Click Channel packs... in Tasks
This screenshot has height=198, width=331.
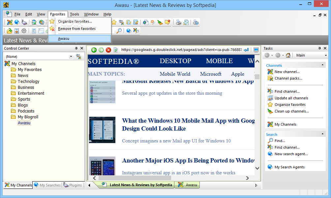point(288,78)
